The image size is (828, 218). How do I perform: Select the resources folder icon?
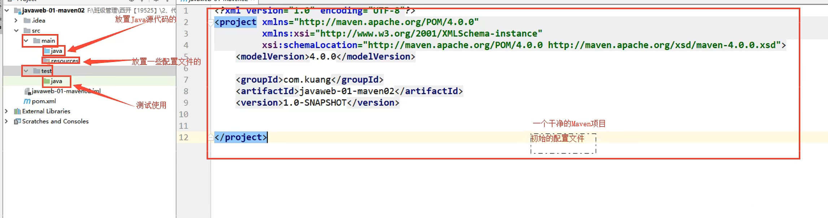click(x=47, y=61)
